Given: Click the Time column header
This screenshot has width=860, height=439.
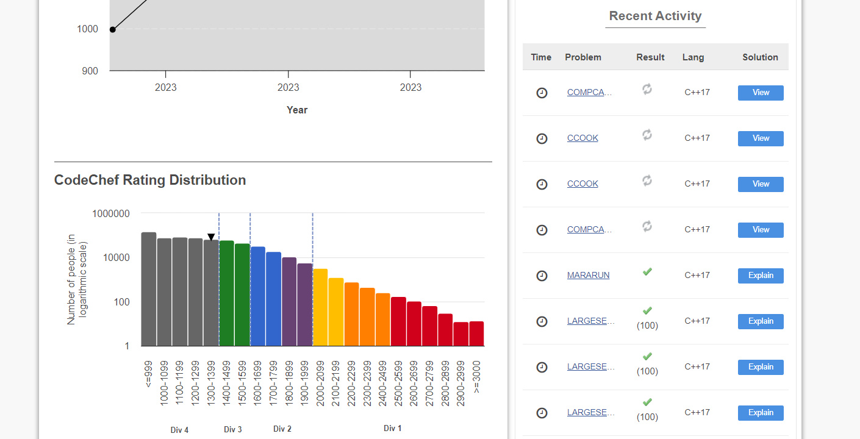Looking at the screenshot, I should tap(541, 57).
